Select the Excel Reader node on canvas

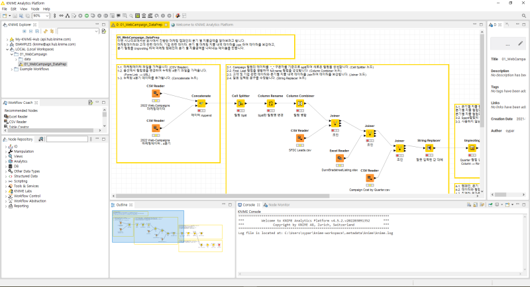(x=340, y=158)
